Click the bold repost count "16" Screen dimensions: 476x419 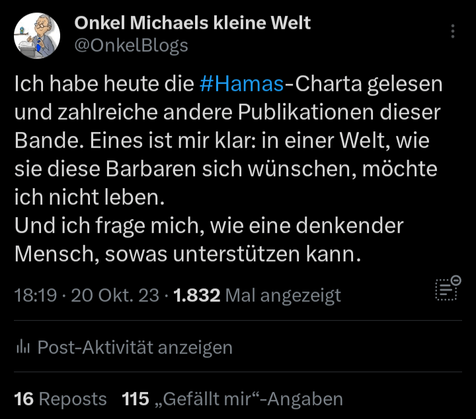click(x=24, y=399)
